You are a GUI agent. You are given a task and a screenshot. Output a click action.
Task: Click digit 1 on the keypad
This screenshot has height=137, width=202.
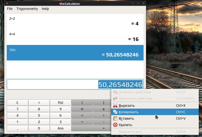point(18,122)
